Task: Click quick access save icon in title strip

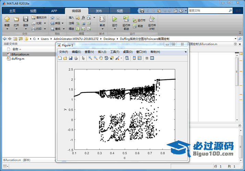Action: tap(142, 11)
